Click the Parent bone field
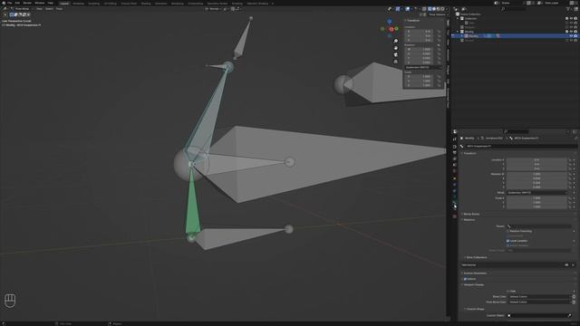This screenshot has height=326, width=580. pos(538,226)
